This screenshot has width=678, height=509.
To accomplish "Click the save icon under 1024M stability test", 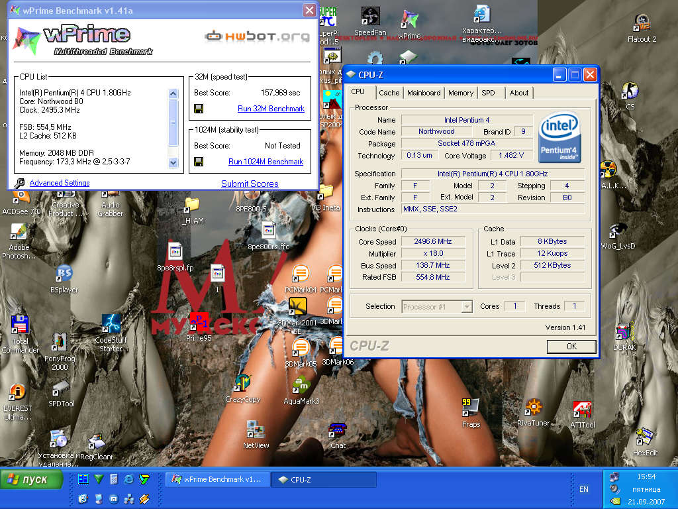I will tap(199, 162).
